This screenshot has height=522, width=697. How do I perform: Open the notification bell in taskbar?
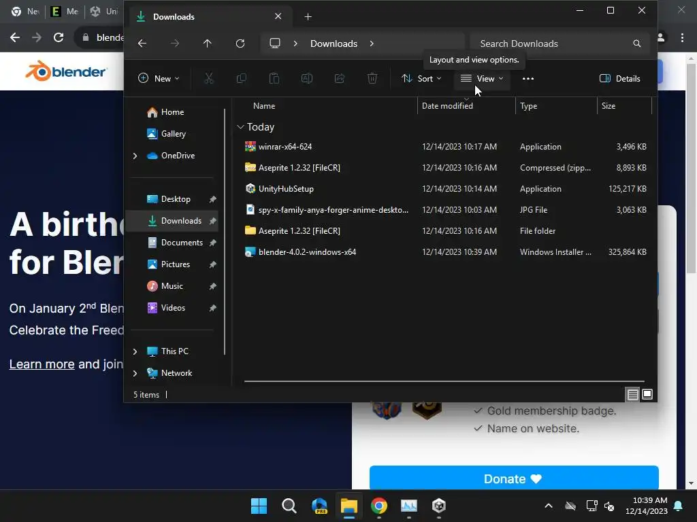click(679, 506)
